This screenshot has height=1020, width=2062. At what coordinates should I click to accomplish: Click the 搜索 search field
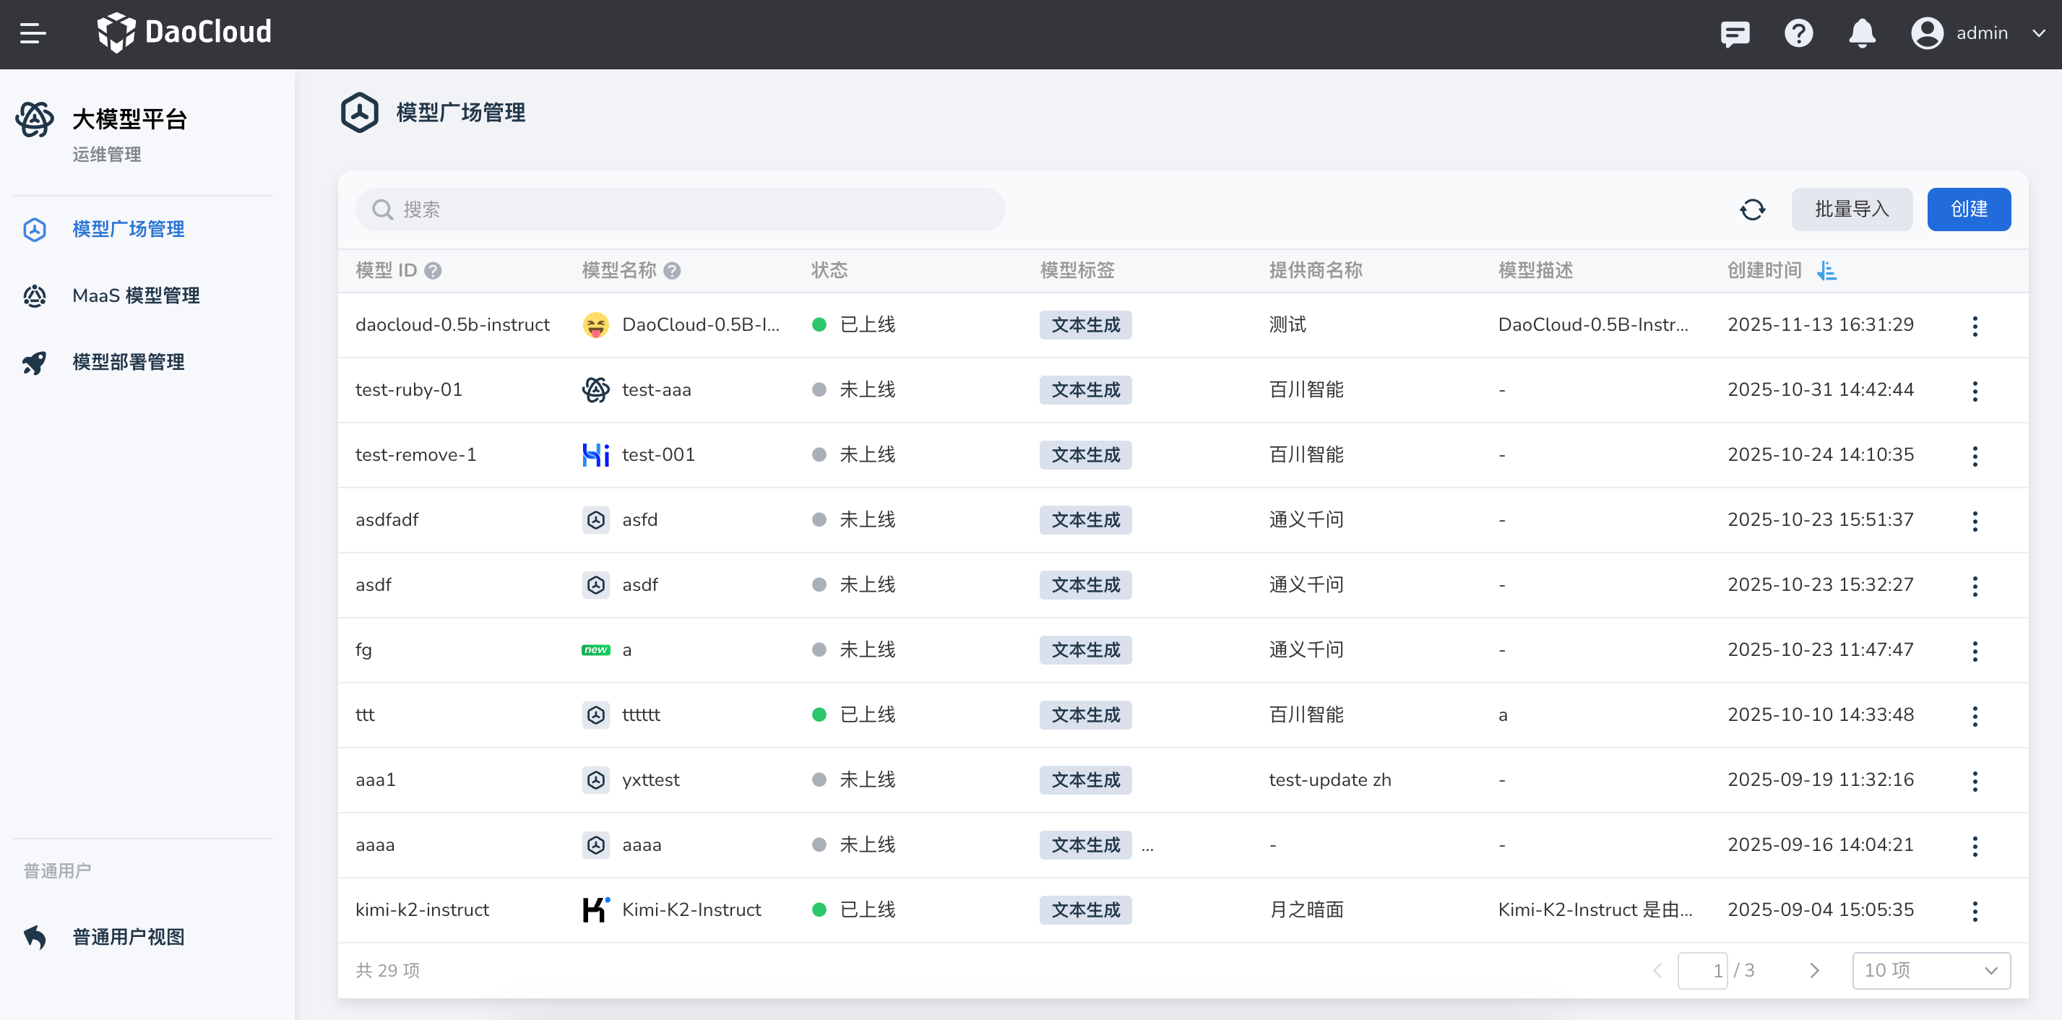pyautogui.click(x=681, y=209)
